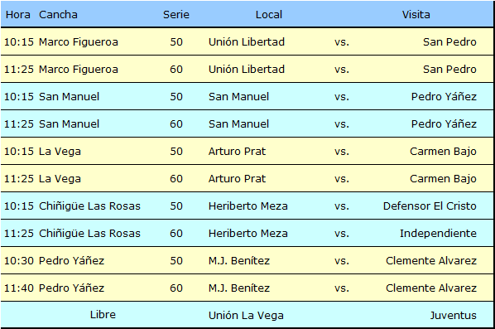The height and width of the screenshot is (329, 495).
Task: Click San Pedro in the 11:25 Marco Figueroa row
Action: (449, 70)
